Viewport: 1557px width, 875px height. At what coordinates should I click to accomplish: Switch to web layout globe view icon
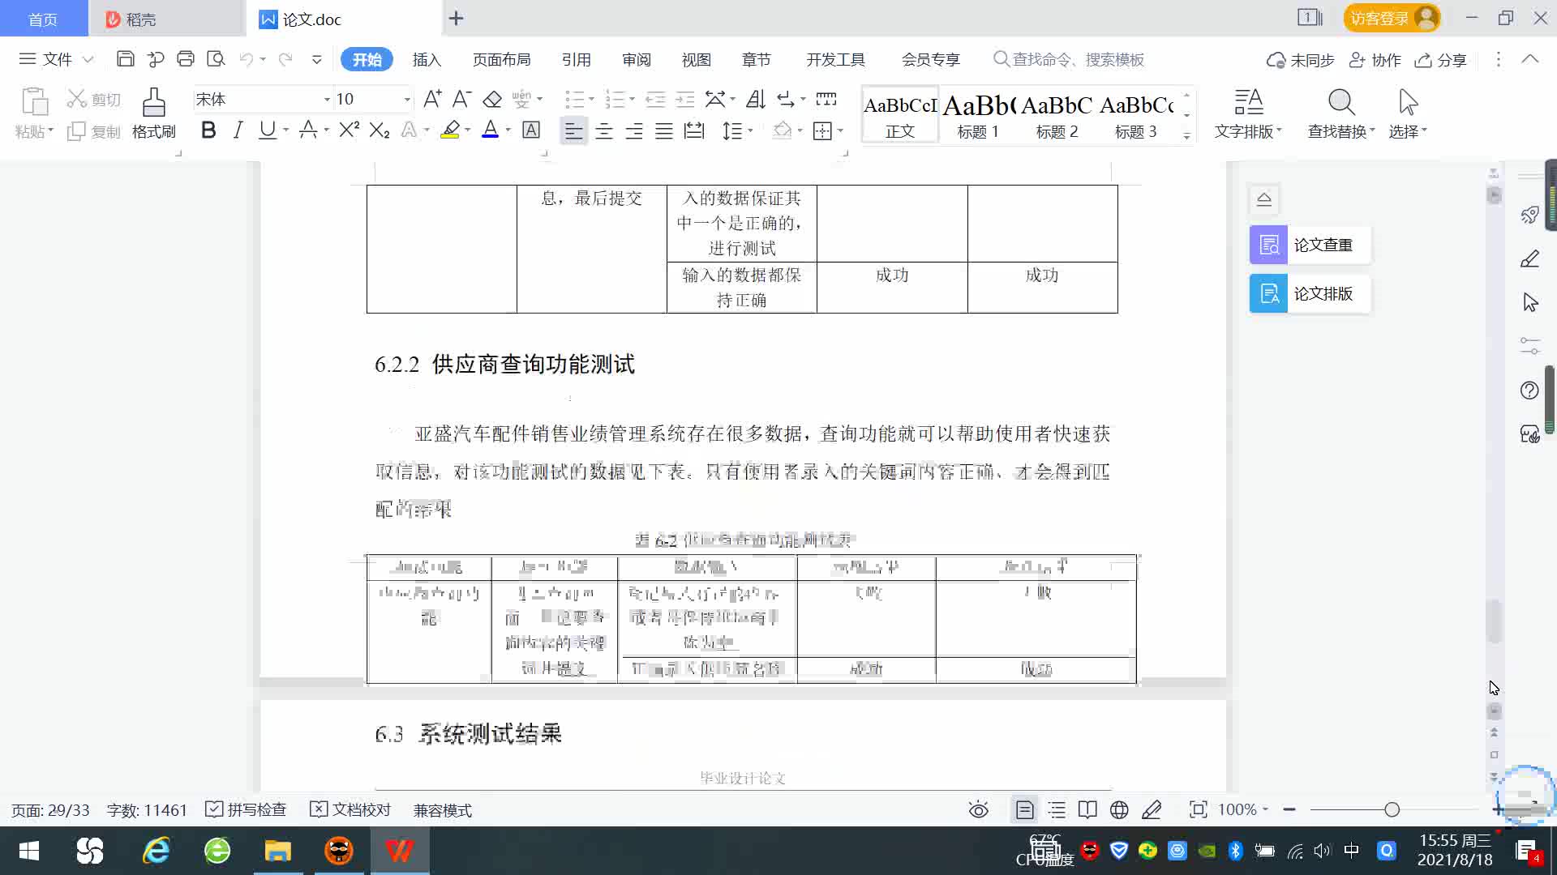1119,809
